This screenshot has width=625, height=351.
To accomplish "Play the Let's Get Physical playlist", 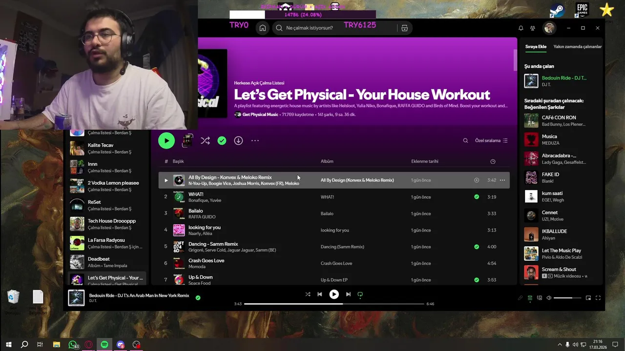I will tap(167, 140).
